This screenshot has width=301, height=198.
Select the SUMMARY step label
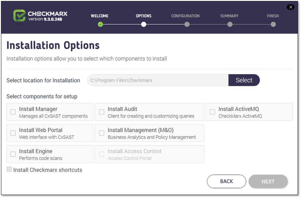(230, 16)
